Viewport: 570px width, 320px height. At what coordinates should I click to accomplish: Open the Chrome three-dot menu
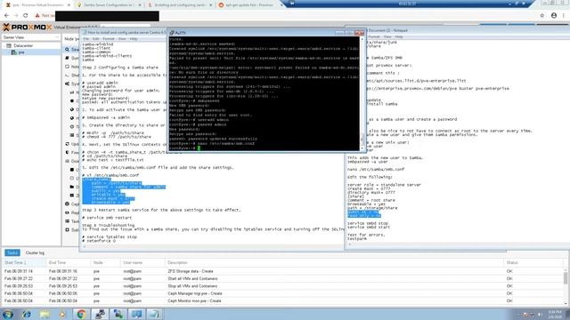click(564, 16)
